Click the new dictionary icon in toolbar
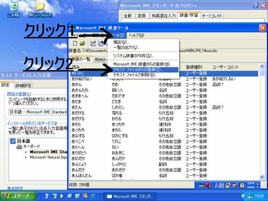 [x=75, y=43]
